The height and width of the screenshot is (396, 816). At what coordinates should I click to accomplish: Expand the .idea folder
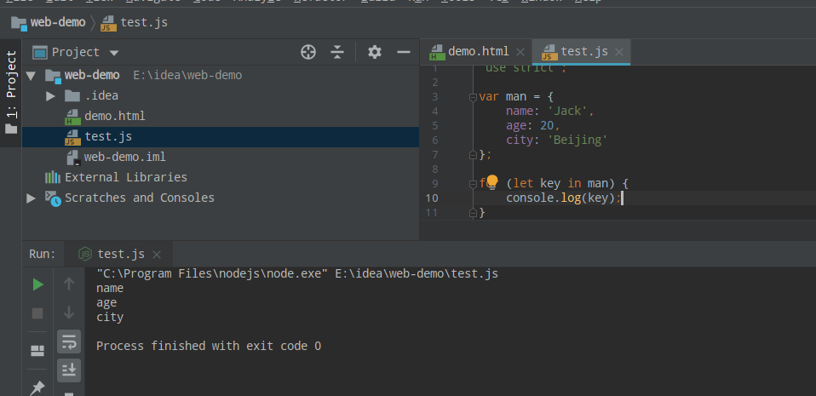50,96
